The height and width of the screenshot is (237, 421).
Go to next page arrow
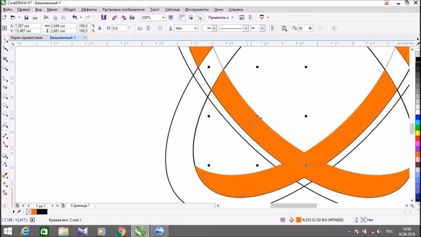coord(53,205)
